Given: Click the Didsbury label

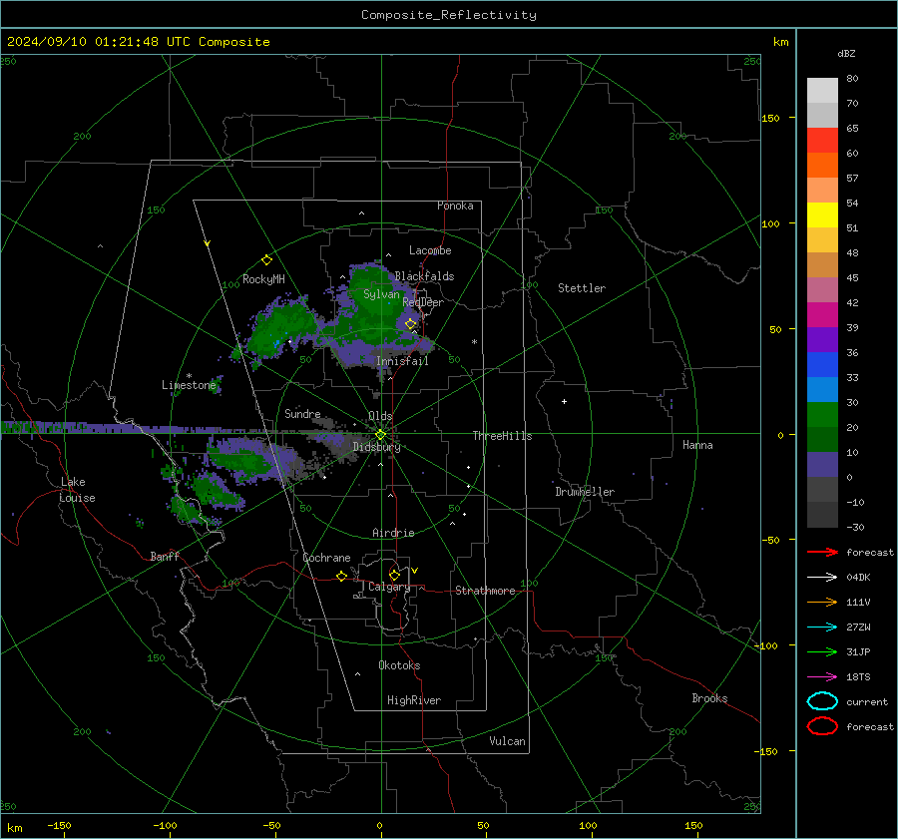Looking at the screenshot, I should coord(376,447).
